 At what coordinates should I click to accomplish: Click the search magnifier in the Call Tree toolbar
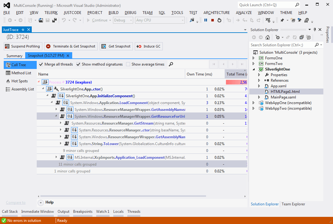point(171,64)
